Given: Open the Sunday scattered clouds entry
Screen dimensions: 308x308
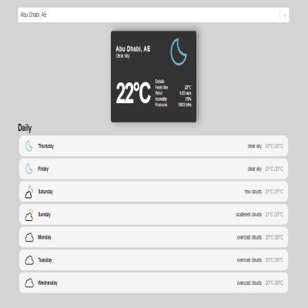Looking at the screenshot, I should (x=153, y=214).
